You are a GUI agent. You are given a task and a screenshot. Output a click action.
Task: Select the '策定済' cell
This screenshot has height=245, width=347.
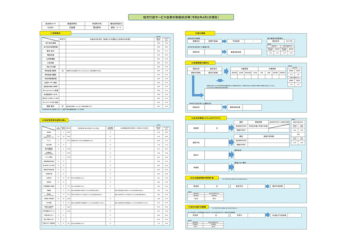pyautogui.click(x=196, y=186)
